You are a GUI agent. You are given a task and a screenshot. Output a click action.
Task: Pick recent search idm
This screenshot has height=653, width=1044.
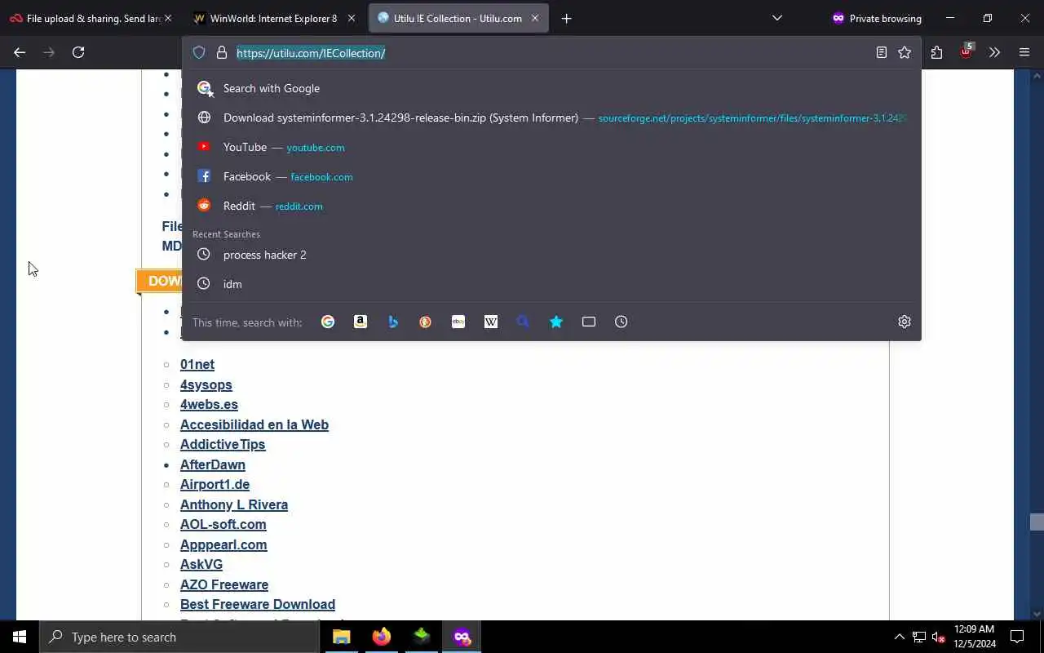pos(551,284)
